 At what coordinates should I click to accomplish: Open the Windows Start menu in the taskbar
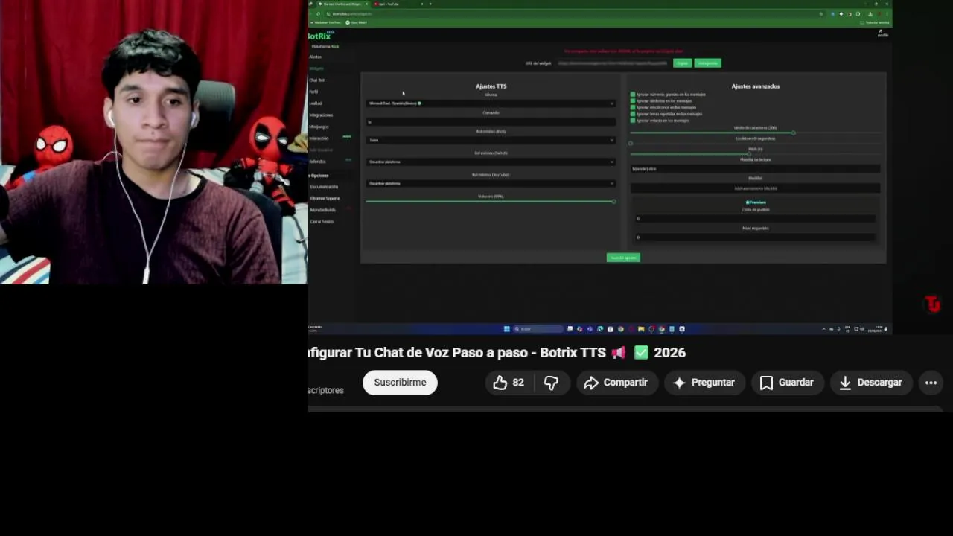[x=507, y=329]
